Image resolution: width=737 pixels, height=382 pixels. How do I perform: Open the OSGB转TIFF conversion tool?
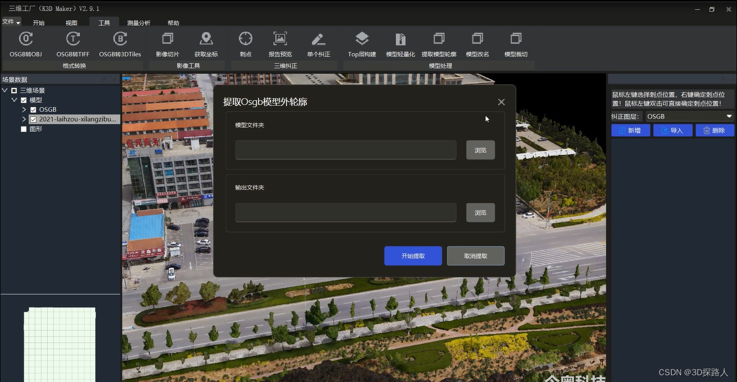tap(73, 44)
